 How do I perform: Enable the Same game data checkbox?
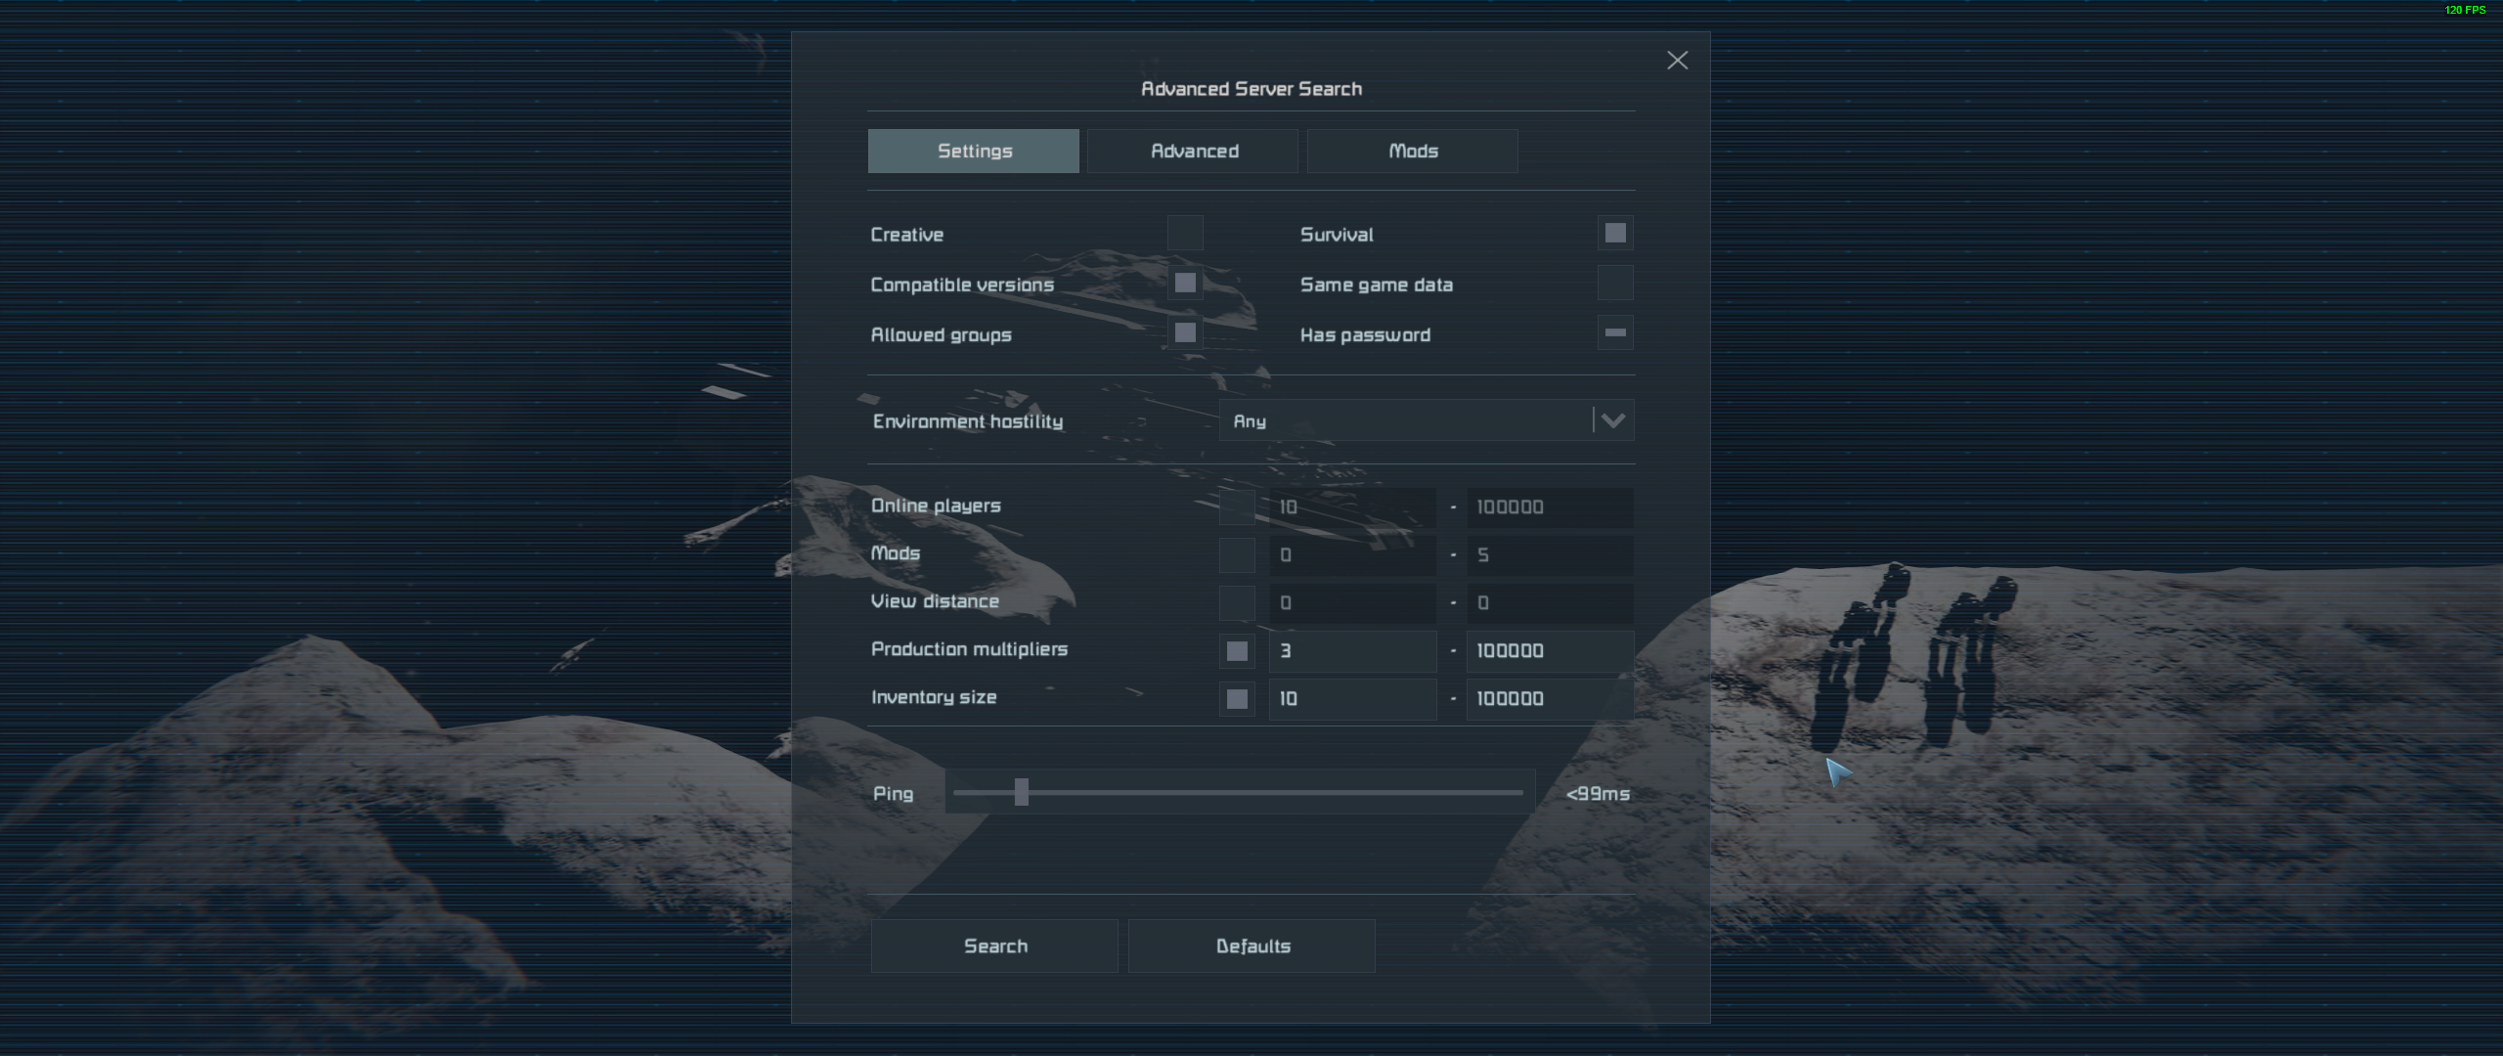(1615, 284)
